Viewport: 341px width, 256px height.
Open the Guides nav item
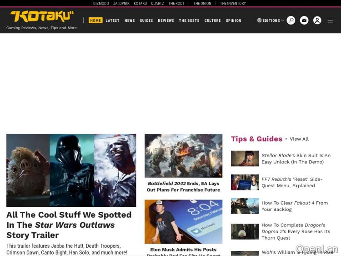click(x=146, y=20)
